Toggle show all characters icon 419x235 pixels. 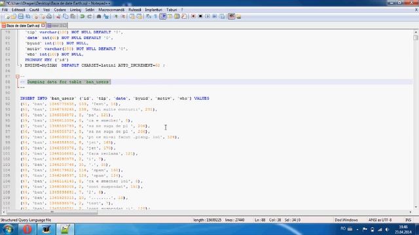tap(156, 16)
